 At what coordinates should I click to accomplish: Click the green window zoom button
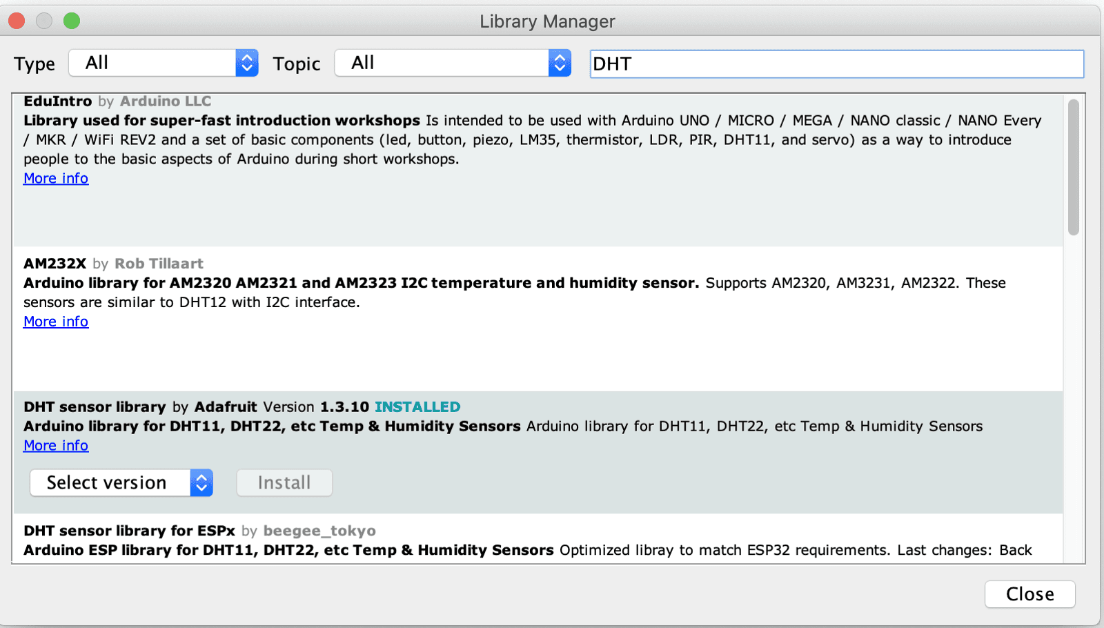pos(72,21)
